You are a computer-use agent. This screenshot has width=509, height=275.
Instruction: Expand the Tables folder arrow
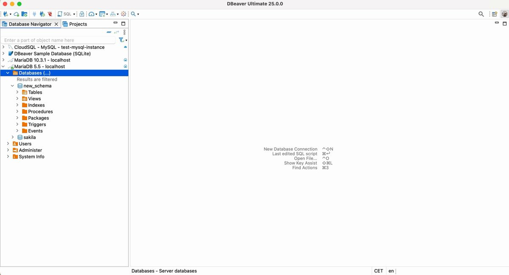click(x=17, y=92)
